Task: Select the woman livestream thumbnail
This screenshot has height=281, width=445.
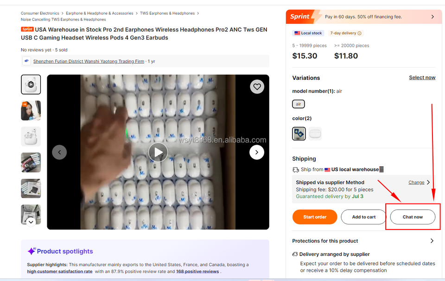Action: coord(31,110)
